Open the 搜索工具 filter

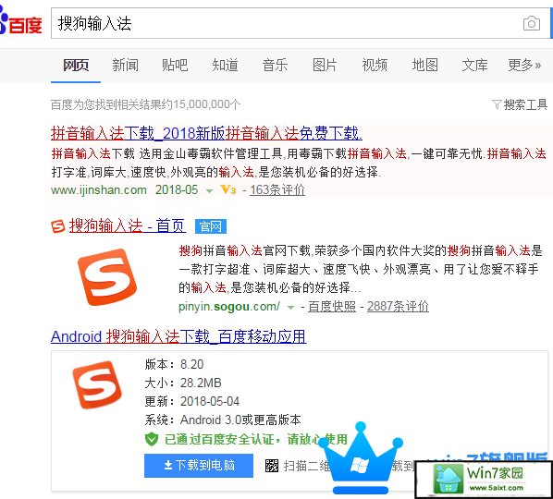(x=520, y=104)
